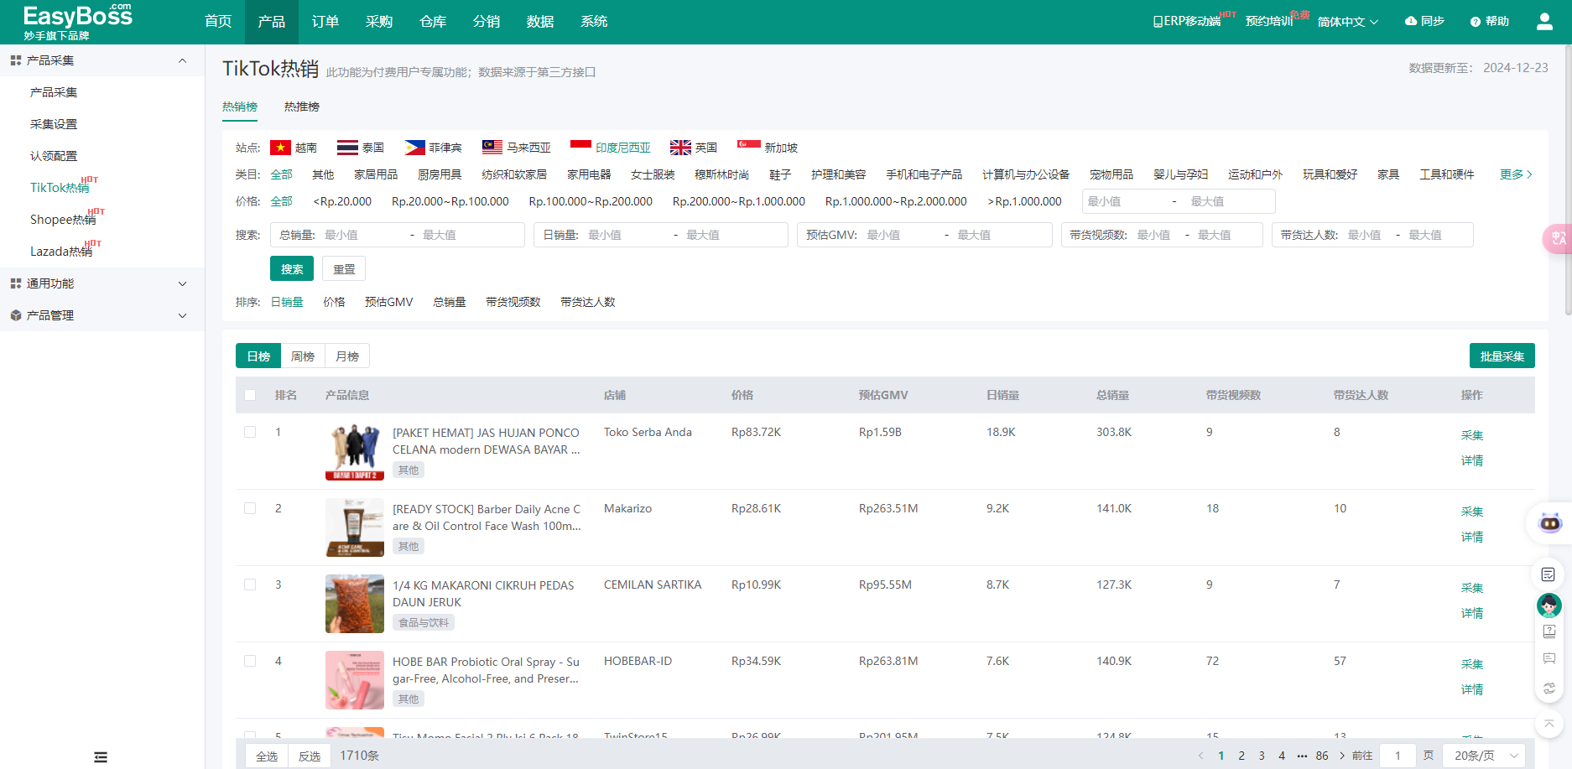Select Philippines flag site 菲律宾
Image resolution: width=1572 pixels, height=769 pixels.
pyautogui.click(x=433, y=148)
